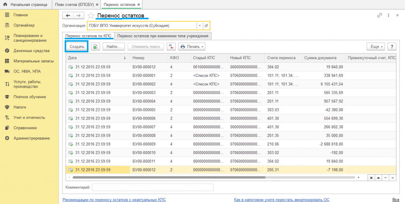Expand the organization dropdown list

coord(200,26)
